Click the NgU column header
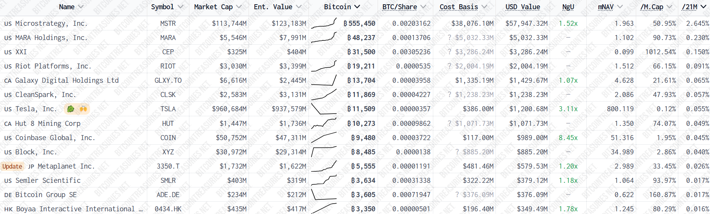Image resolution: width=710 pixels, height=214 pixels. tap(568, 7)
